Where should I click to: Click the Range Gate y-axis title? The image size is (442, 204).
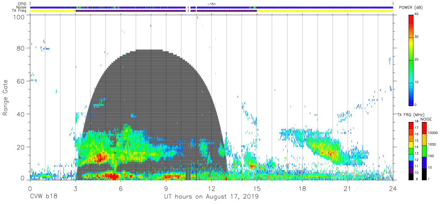[5, 98]
